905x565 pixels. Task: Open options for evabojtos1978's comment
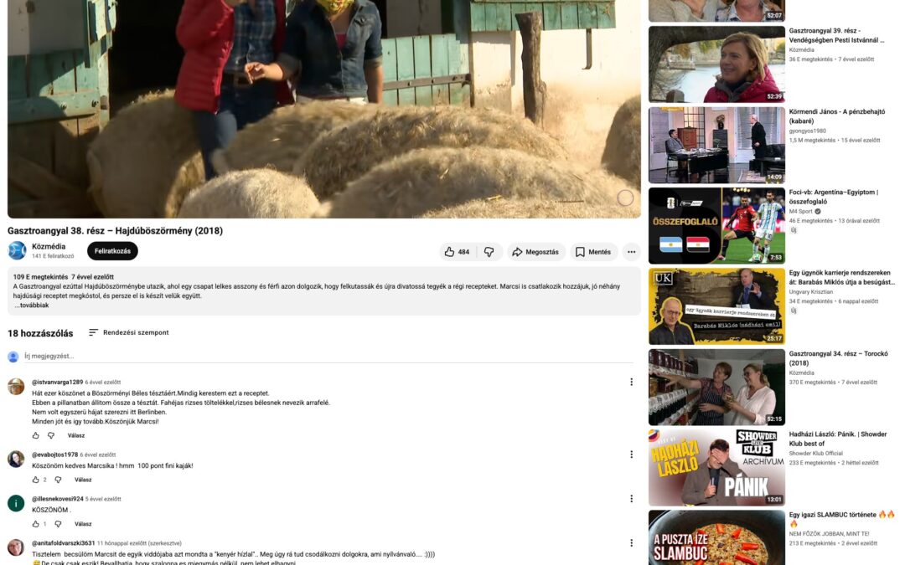tap(632, 455)
